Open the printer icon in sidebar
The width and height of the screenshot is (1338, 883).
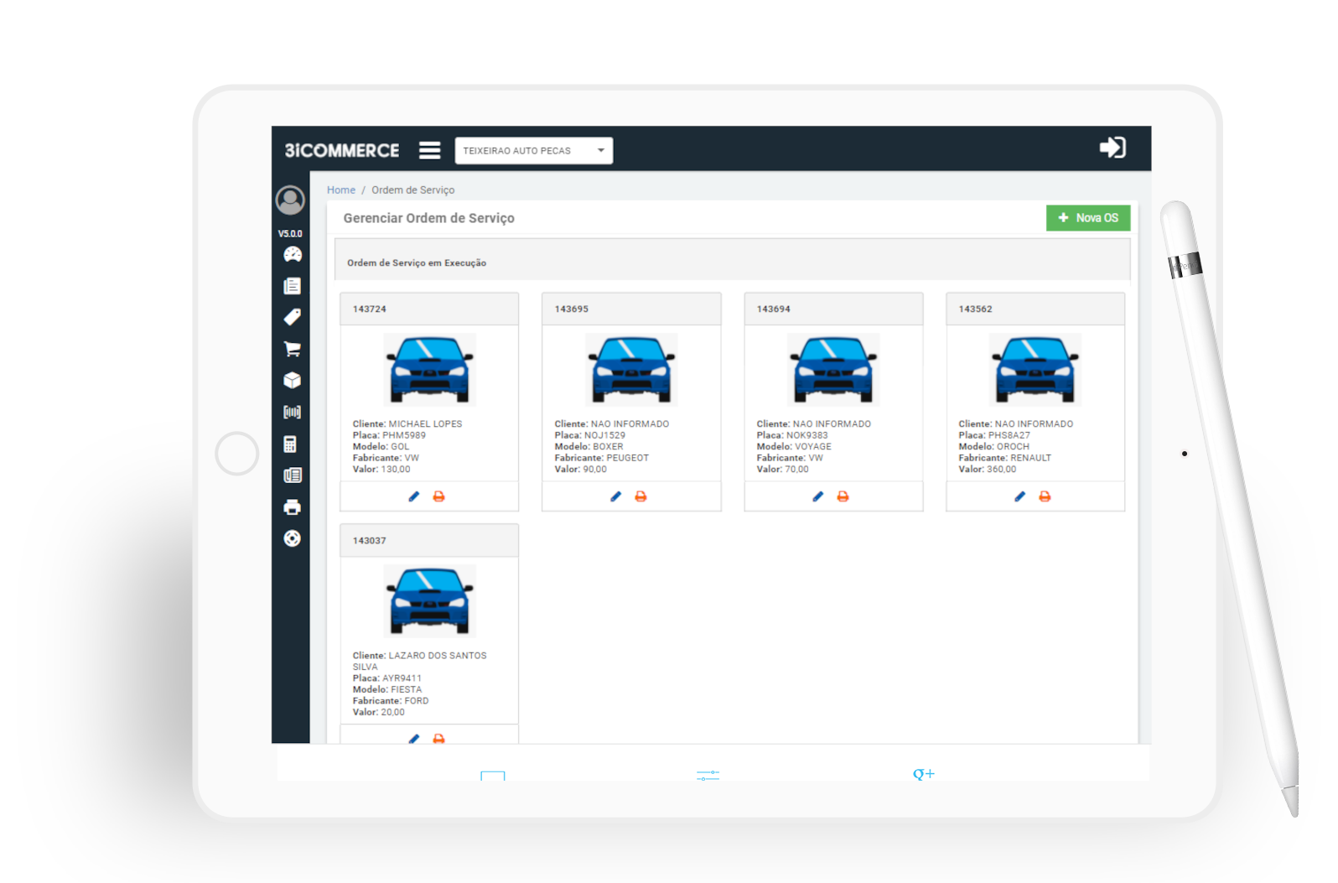pyautogui.click(x=292, y=507)
